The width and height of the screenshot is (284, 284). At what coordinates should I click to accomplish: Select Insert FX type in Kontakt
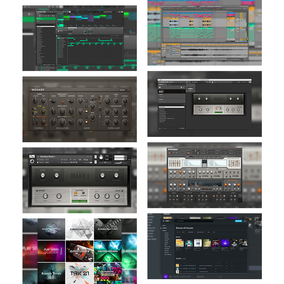(83, 193)
